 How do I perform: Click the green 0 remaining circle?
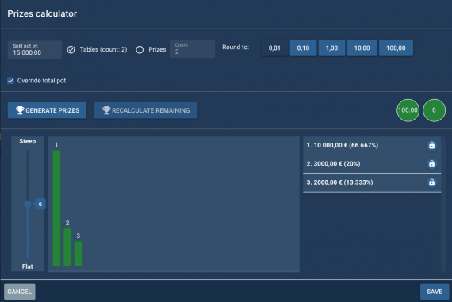pyautogui.click(x=434, y=110)
